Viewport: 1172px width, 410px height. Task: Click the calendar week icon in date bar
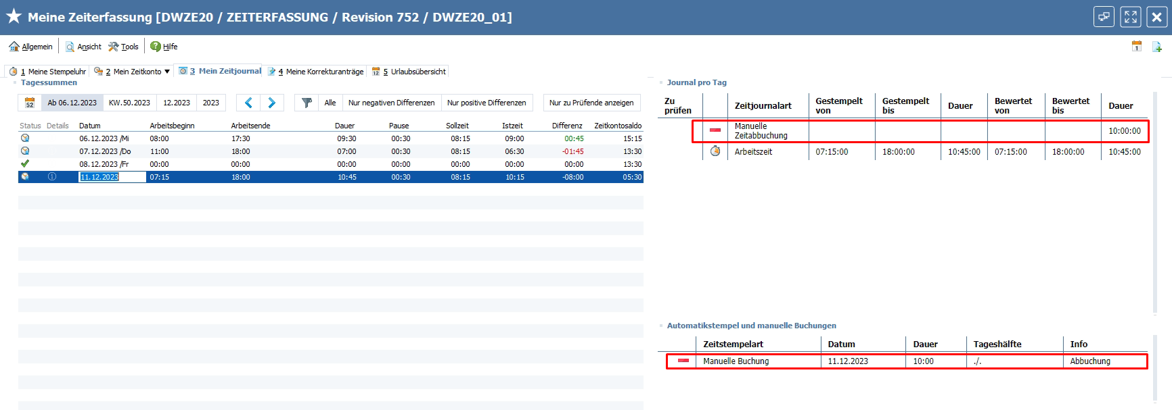coord(30,103)
